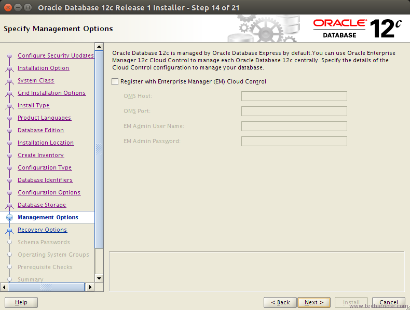Click the Database Storage step node icon
The image size is (410, 310).
[x=10, y=205]
